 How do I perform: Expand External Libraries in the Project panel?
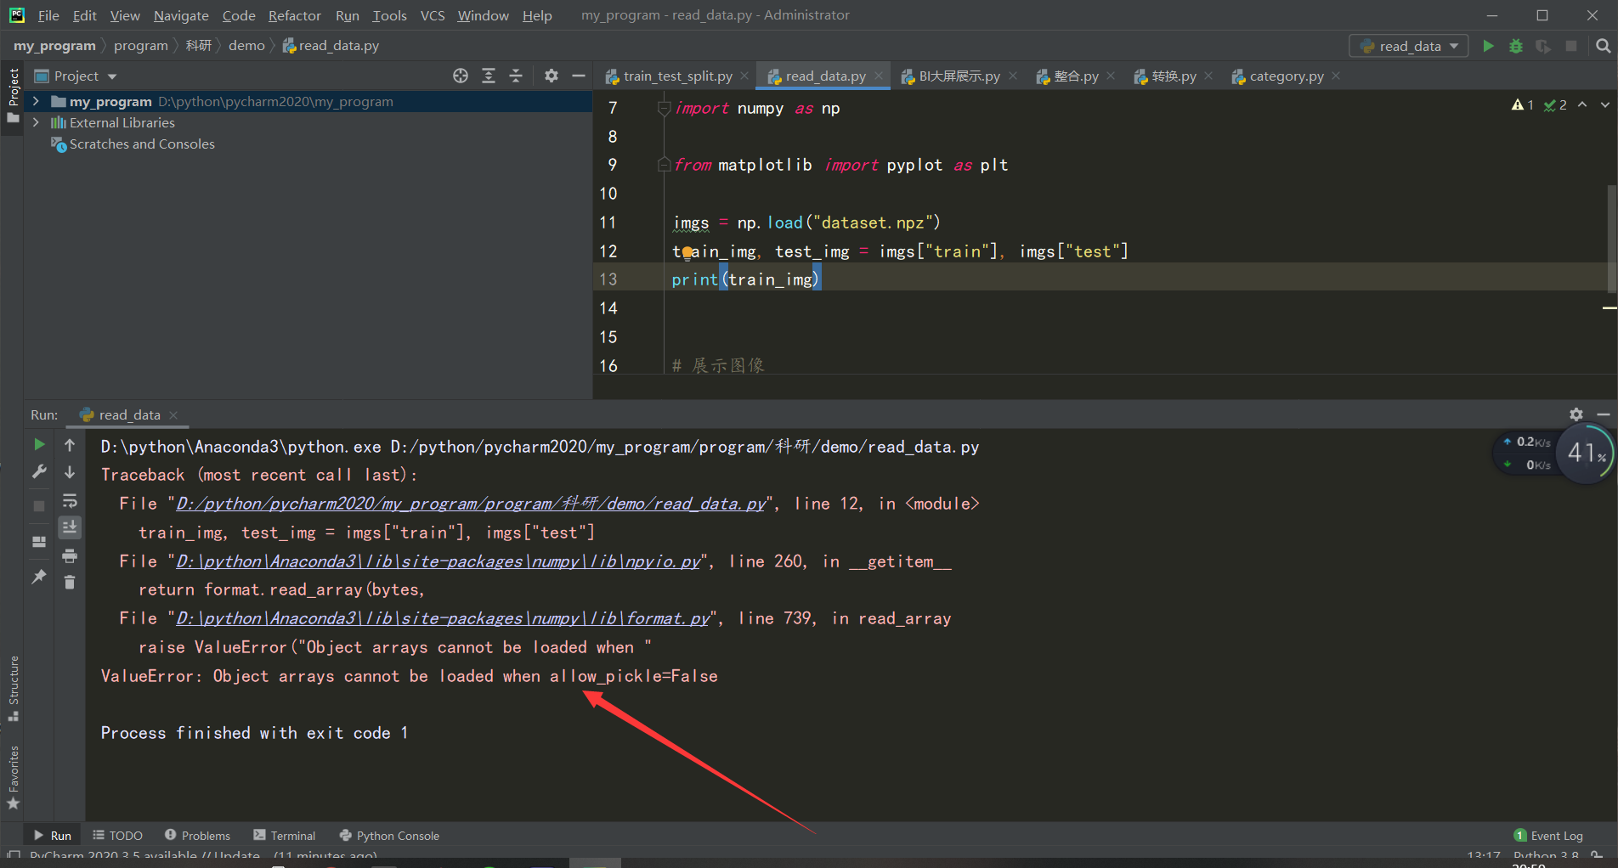[35, 122]
